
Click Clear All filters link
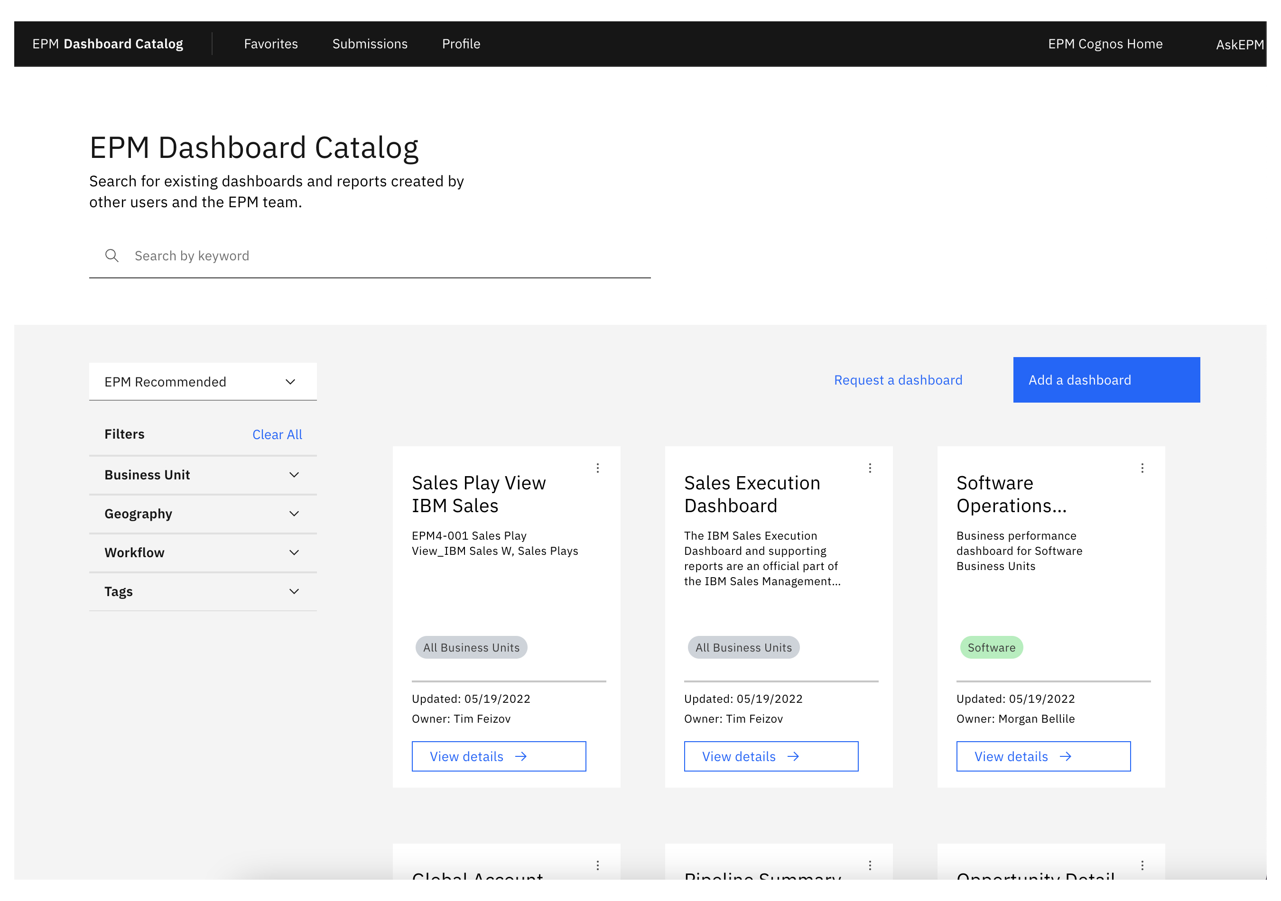point(277,434)
